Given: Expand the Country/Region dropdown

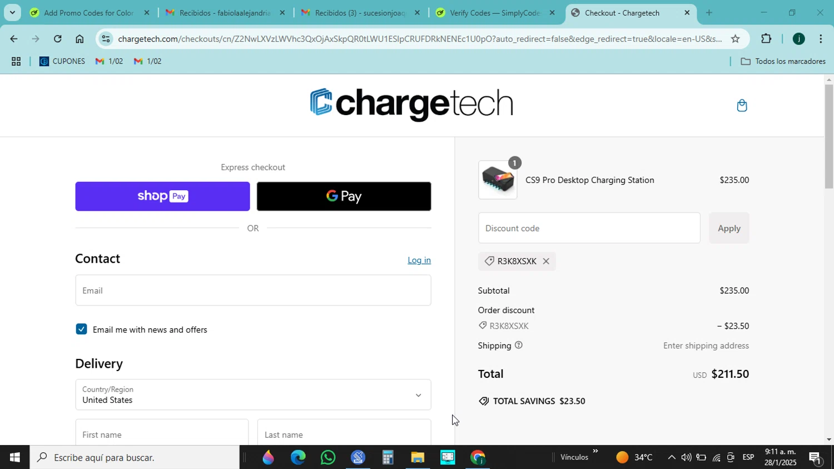Looking at the screenshot, I should (253, 395).
